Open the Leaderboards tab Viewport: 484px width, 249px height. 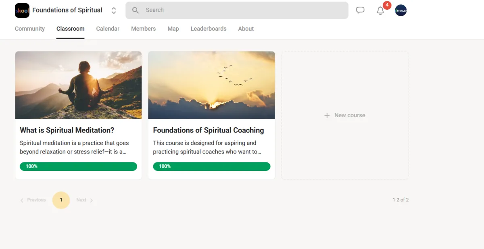[x=209, y=29]
